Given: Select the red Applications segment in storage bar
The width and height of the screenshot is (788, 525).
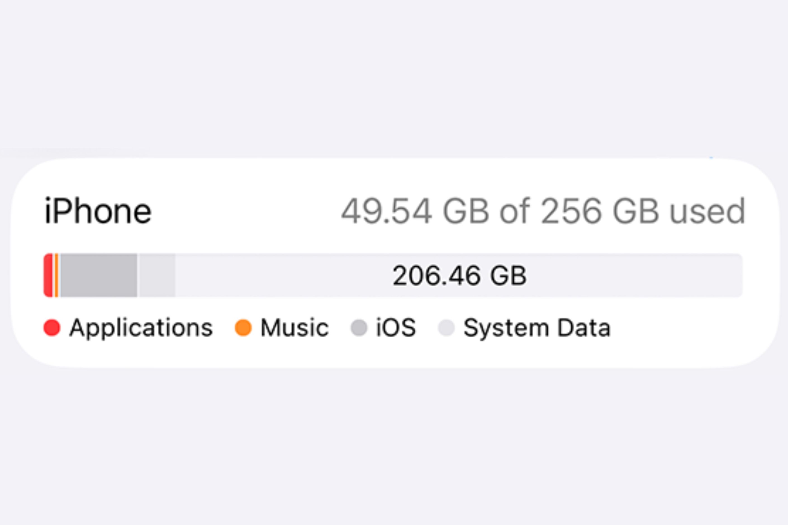Looking at the screenshot, I should click(48, 275).
